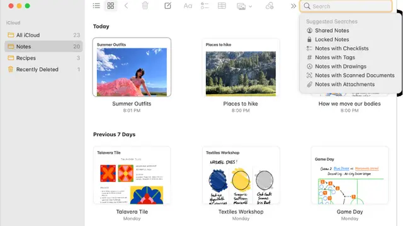Open the Textiles Workshop note thumbnail
The image size is (403, 226).
point(241,175)
